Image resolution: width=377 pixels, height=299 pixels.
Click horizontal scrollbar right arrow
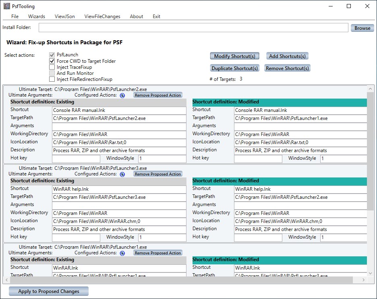tap(363, 280)
